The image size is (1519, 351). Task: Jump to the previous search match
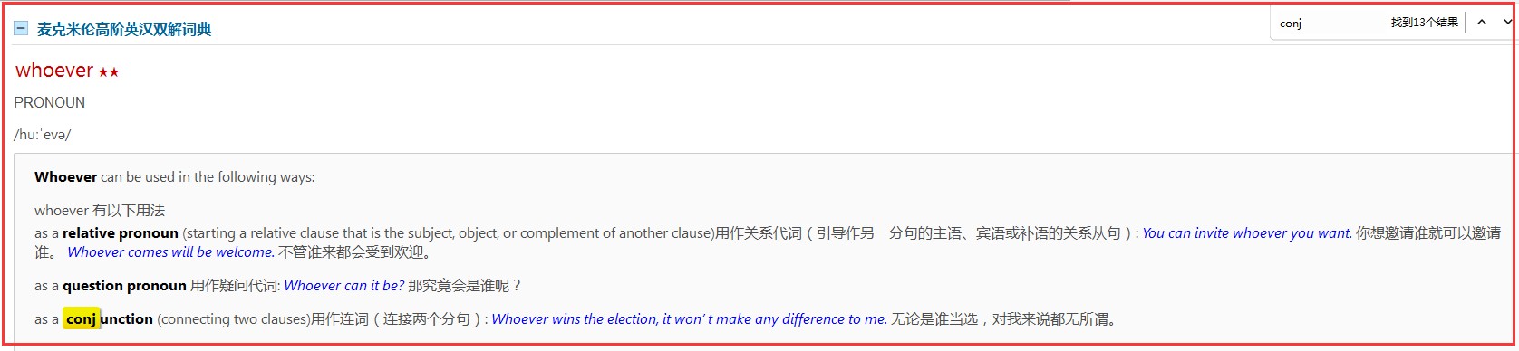point(1482,23)
